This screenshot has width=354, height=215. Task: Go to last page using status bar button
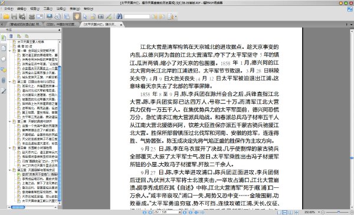191,212
